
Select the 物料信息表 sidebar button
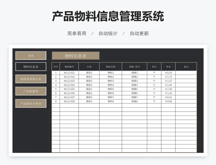[x=31, y=67]
